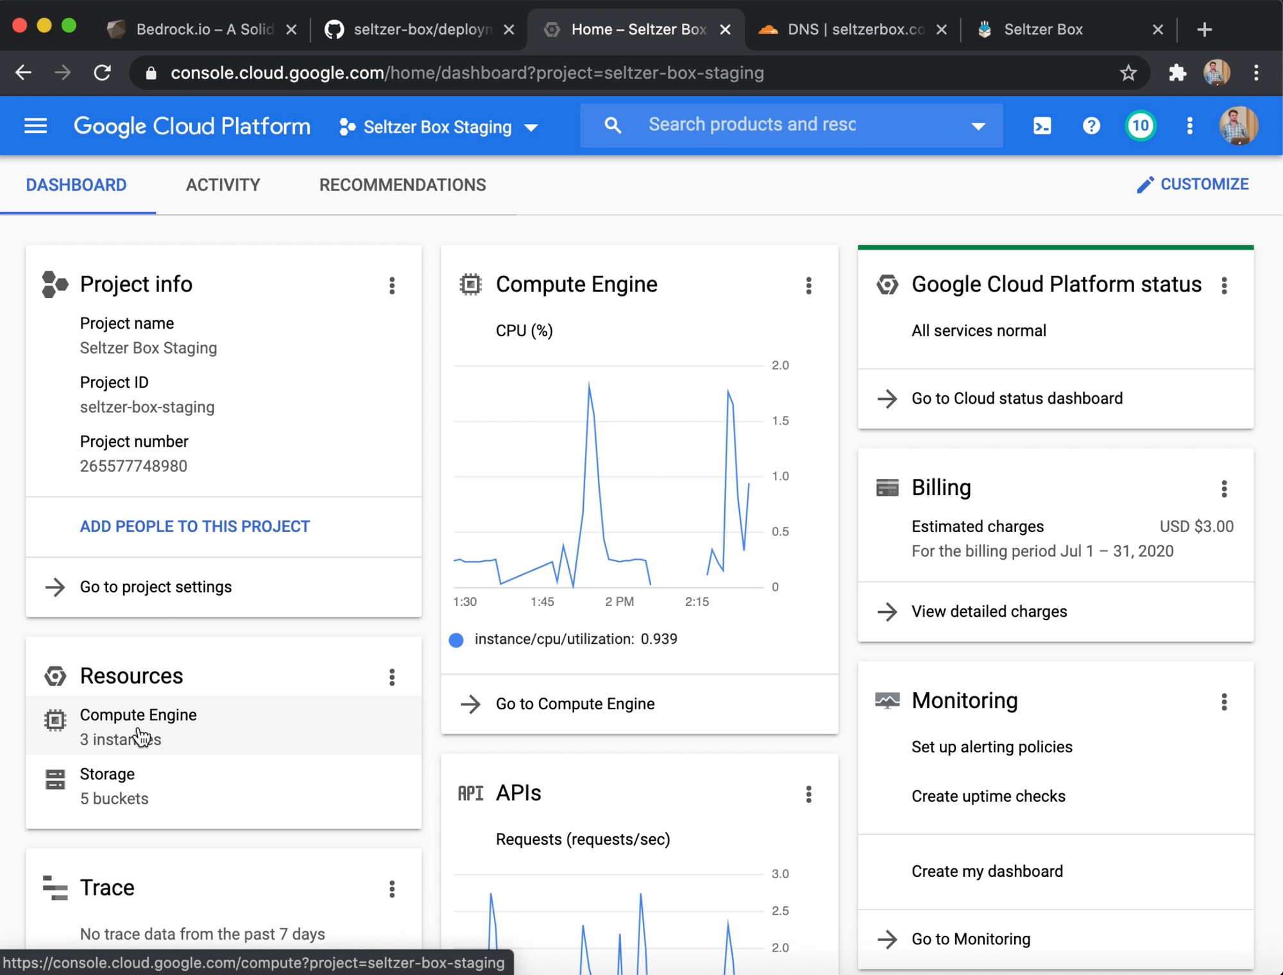Open the Google Cloud Platform menu icon

[x=36, y=126]
